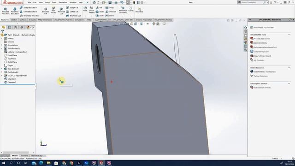Open the DisplayManager tab

point(28,27)
